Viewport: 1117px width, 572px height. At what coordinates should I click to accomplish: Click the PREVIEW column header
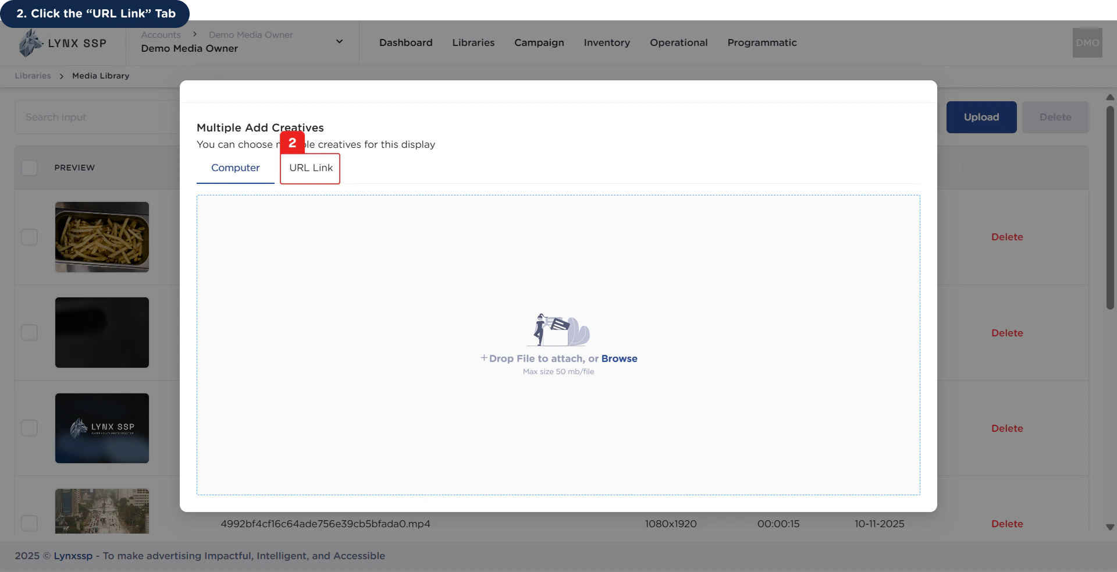pos(74,168)
